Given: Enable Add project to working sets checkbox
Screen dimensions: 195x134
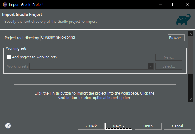Looking at the screenshot, I should tap(9, 57).
